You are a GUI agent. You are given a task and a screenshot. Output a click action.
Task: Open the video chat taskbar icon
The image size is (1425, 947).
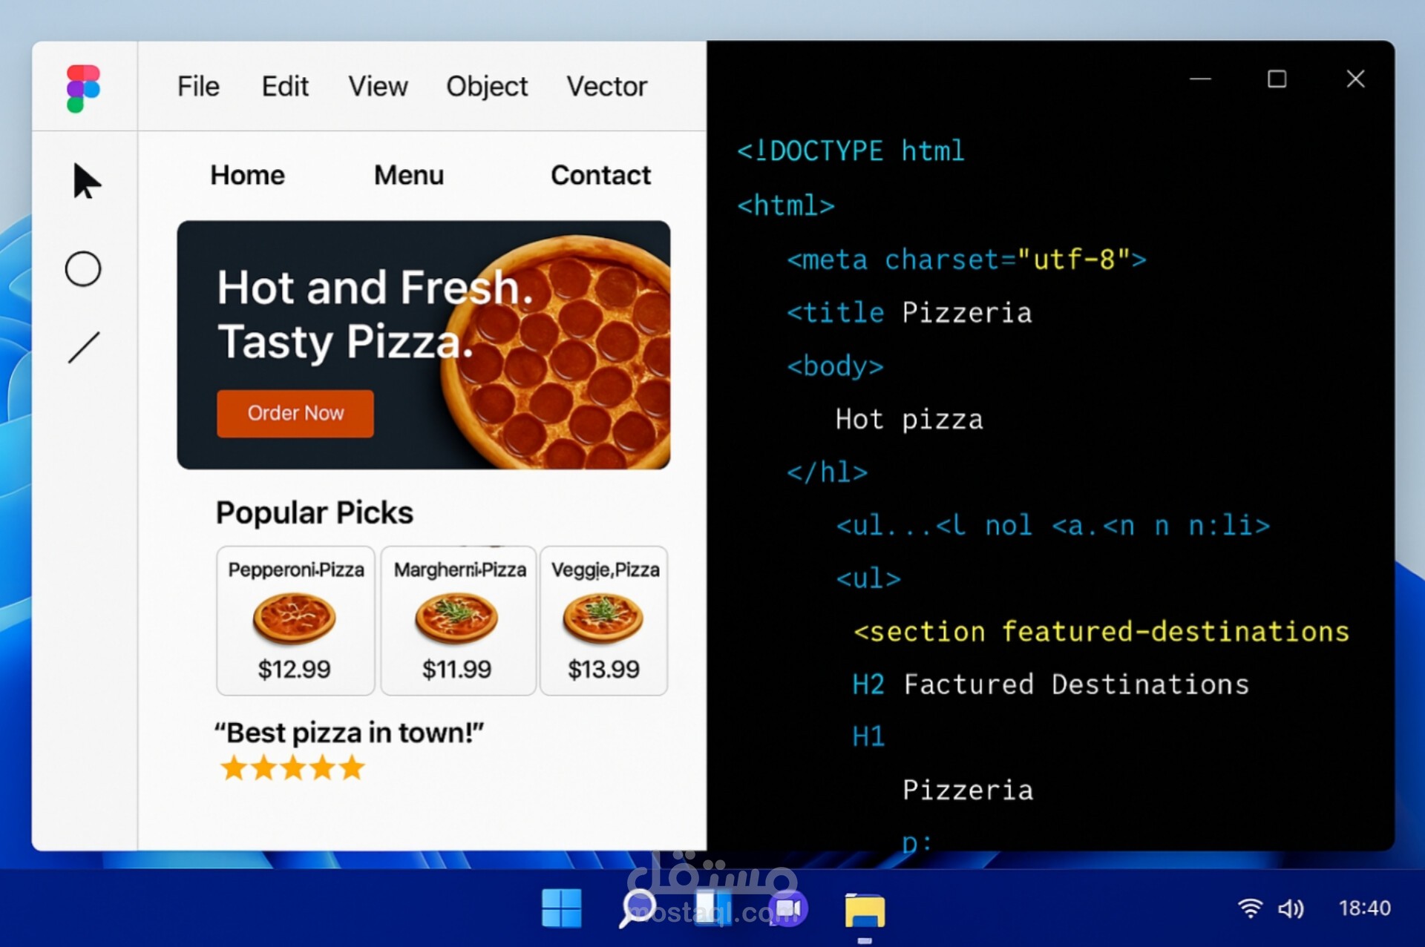788,908
